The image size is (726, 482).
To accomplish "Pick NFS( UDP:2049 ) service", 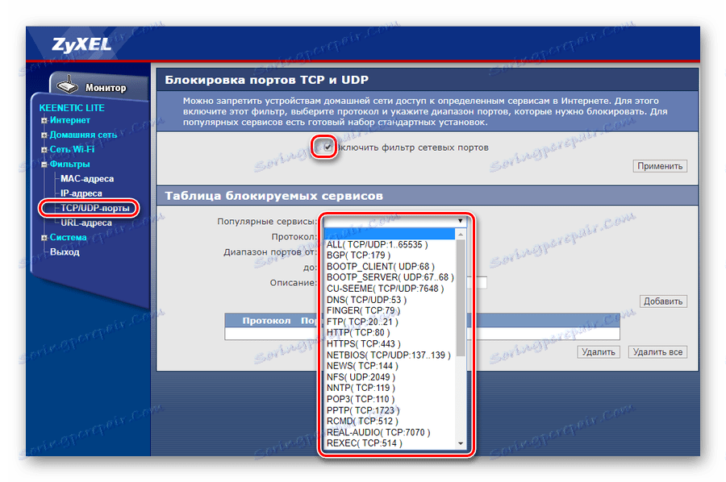I will (x=390, y=377).
